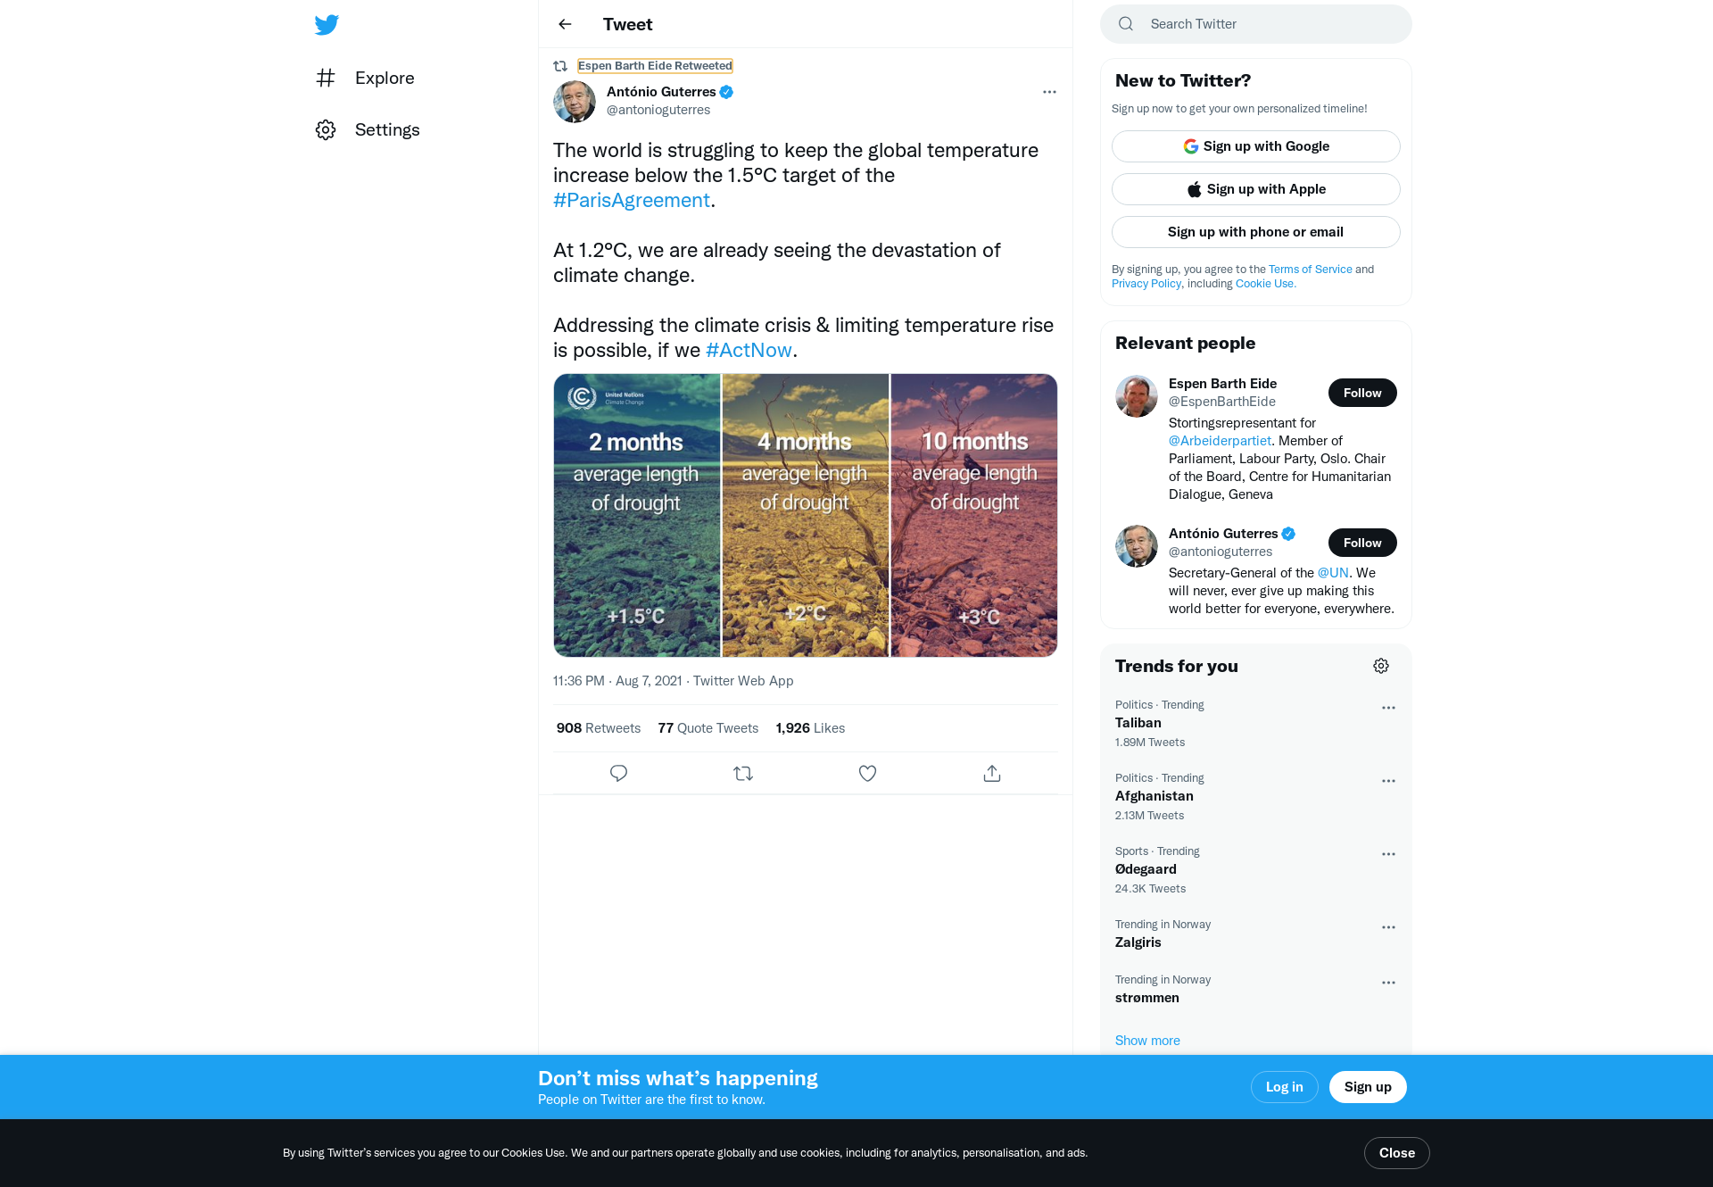The width and height of the screenshot is (1713, 1187).
Task: Retweet using the retweet arrows icon
Action: click(x=743, y=773)
